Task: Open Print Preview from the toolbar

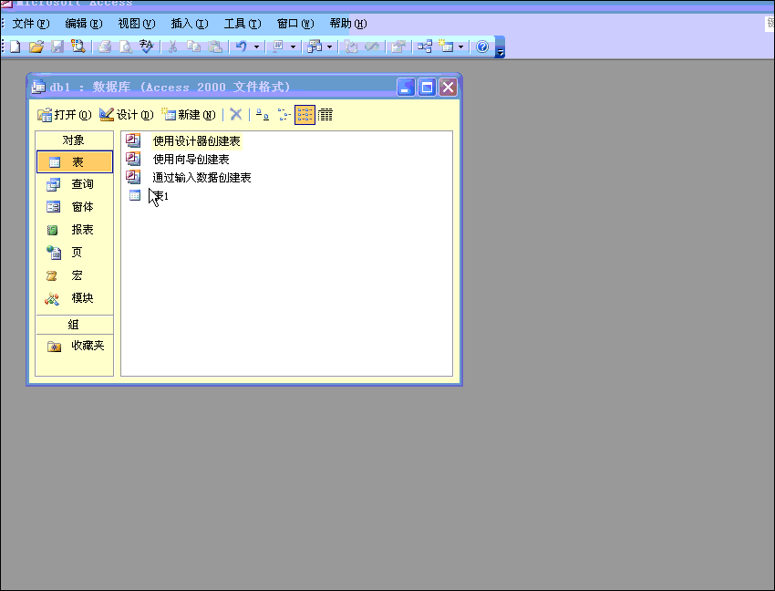Action: pyautogui.click(x=126, y=47)
